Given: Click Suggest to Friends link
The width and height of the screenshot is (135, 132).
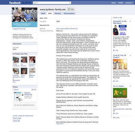Looking at the screenshot, I should [19, 29].
